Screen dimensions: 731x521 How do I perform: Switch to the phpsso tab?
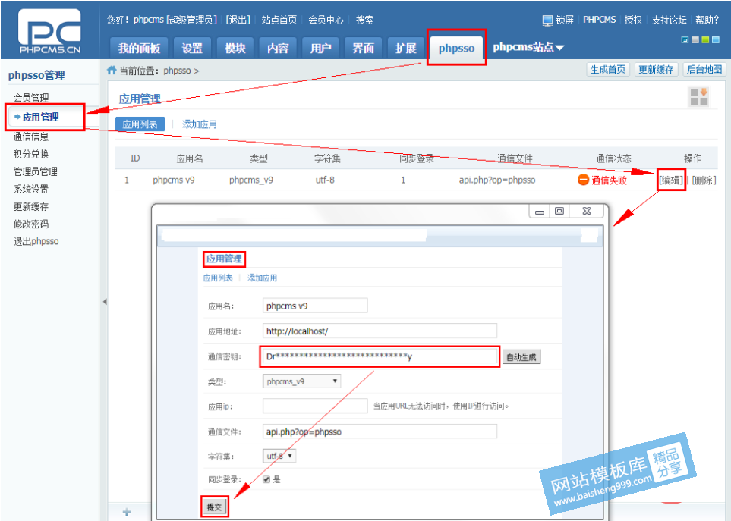click(x=456, y=48)
